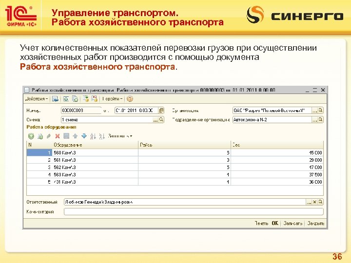Click the post document icon with green arrow

click(x=86, y=99)
